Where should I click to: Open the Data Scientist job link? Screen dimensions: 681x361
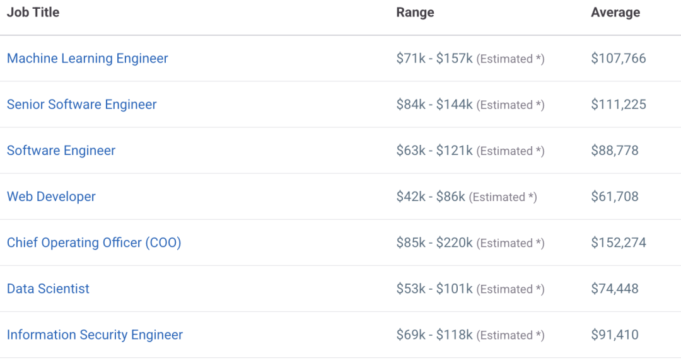(48, 289)
